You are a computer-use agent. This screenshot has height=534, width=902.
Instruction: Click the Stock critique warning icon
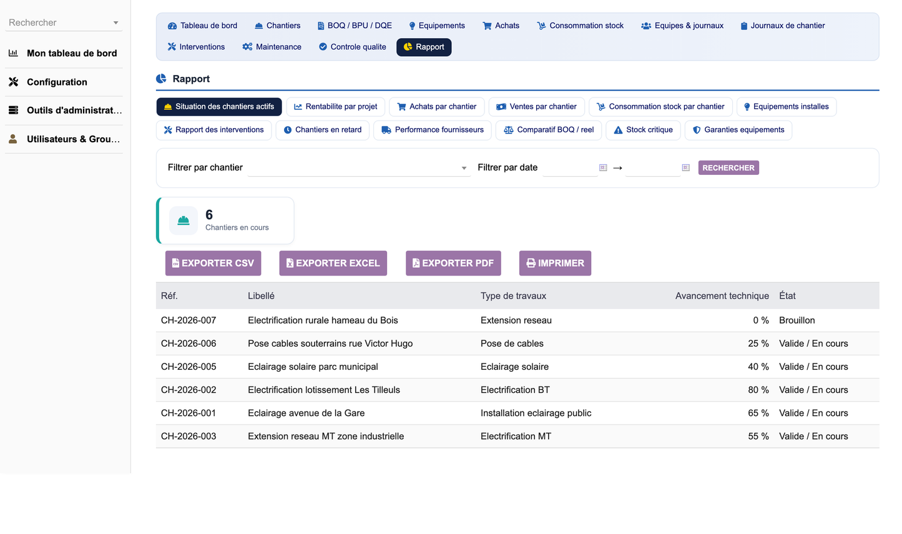tap(618, 130)
